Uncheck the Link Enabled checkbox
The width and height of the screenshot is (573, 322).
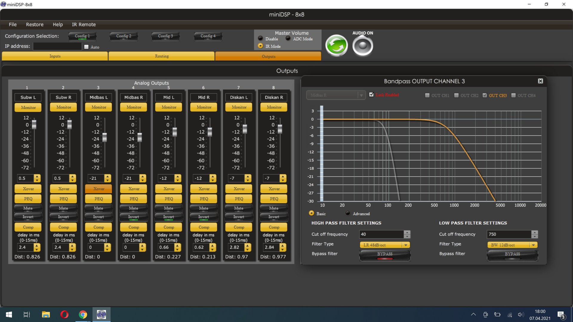click(371, 95)
